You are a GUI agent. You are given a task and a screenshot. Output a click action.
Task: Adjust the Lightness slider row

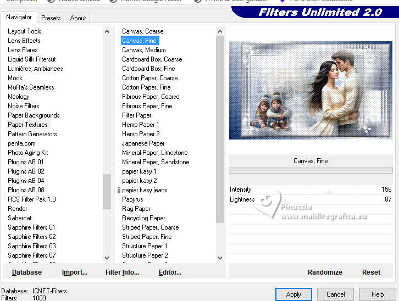point(311,199)
